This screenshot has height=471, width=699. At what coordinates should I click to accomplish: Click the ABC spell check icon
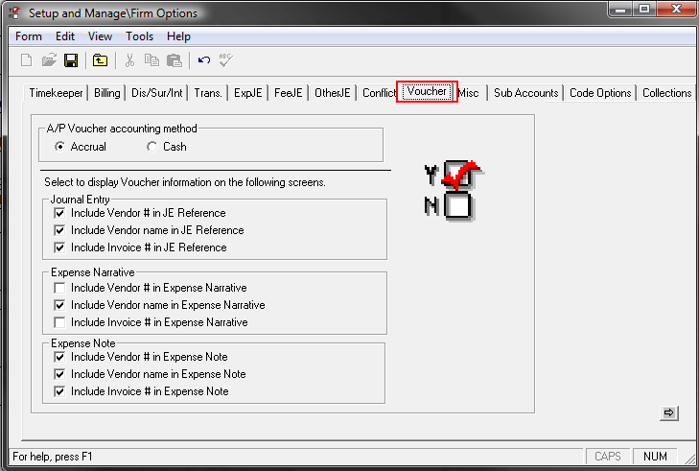[226, 60]
